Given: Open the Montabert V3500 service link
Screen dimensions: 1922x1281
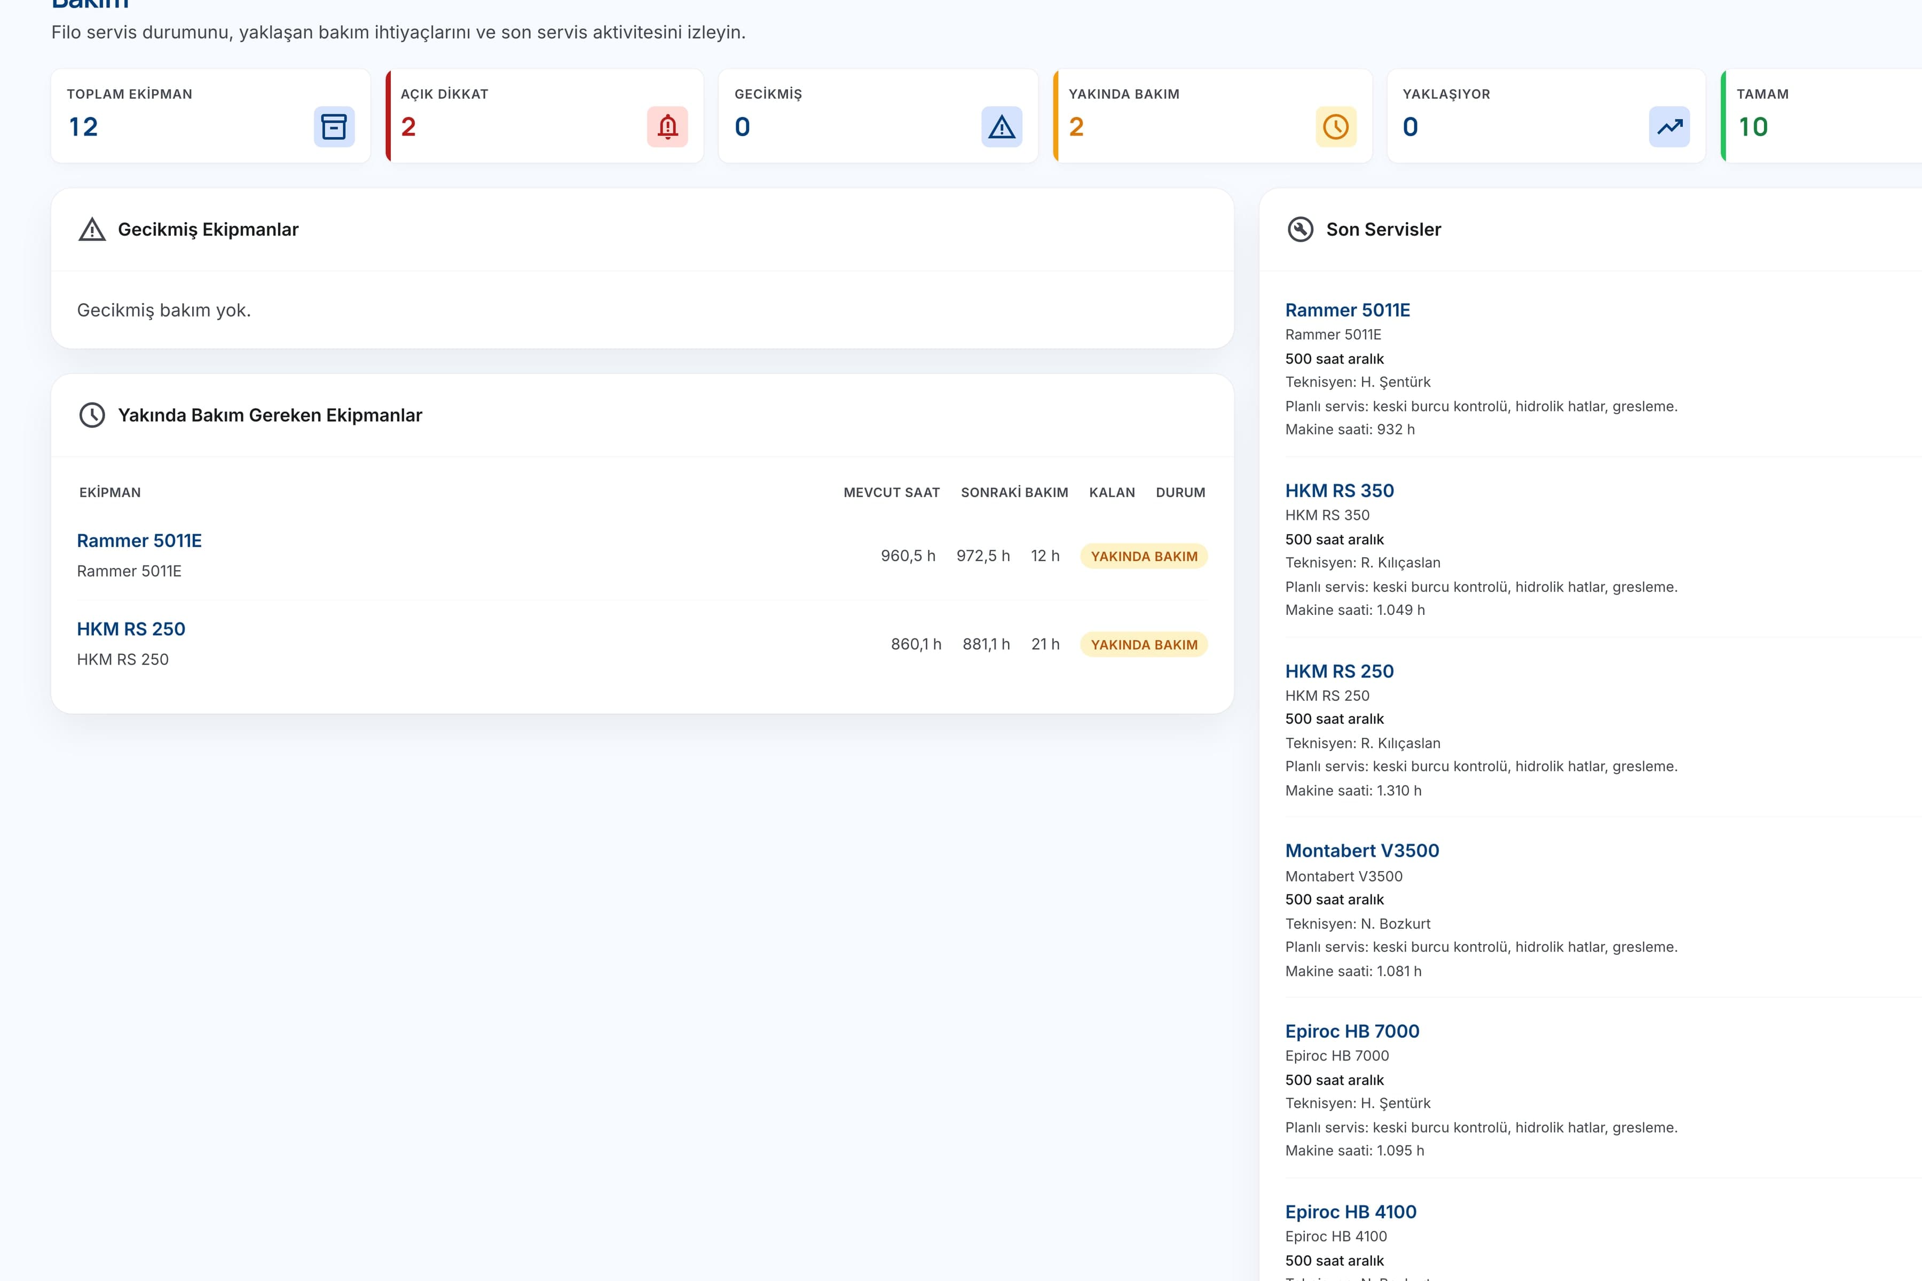Looking at the screenshot, I should point(1362,850).
